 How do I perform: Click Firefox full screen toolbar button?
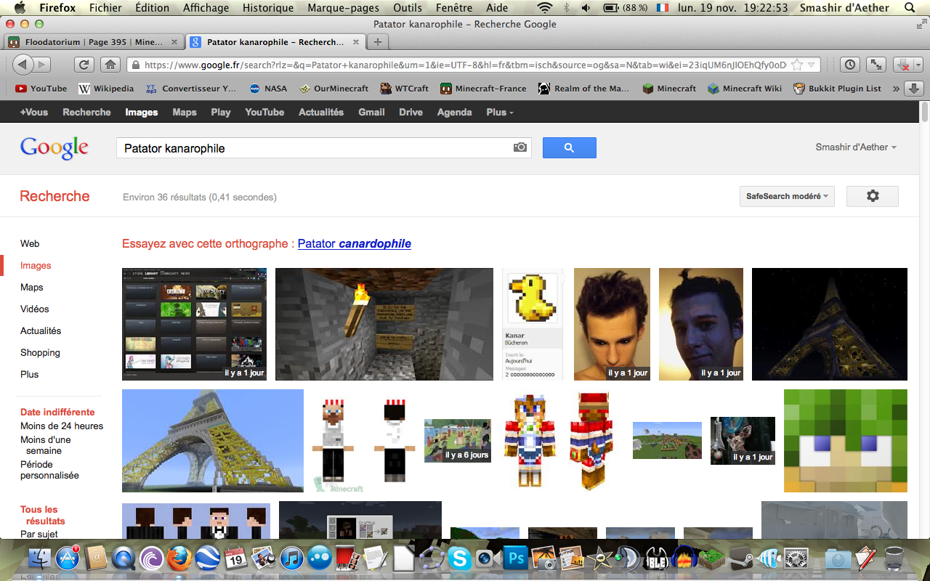(x=877, y=65)
